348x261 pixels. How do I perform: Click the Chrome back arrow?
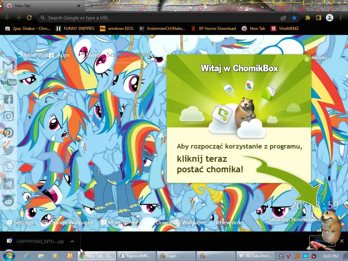point(7,18)
